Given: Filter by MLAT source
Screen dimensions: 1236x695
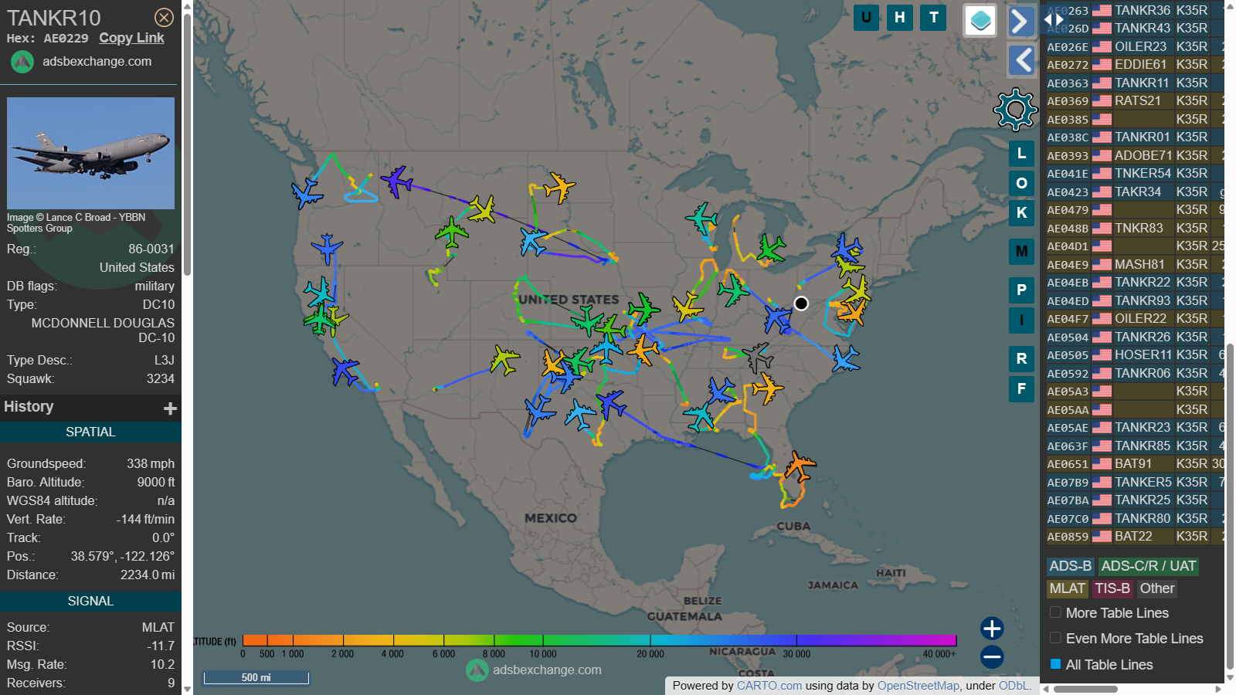Looking at the screenshot, I should [1067, 588].
